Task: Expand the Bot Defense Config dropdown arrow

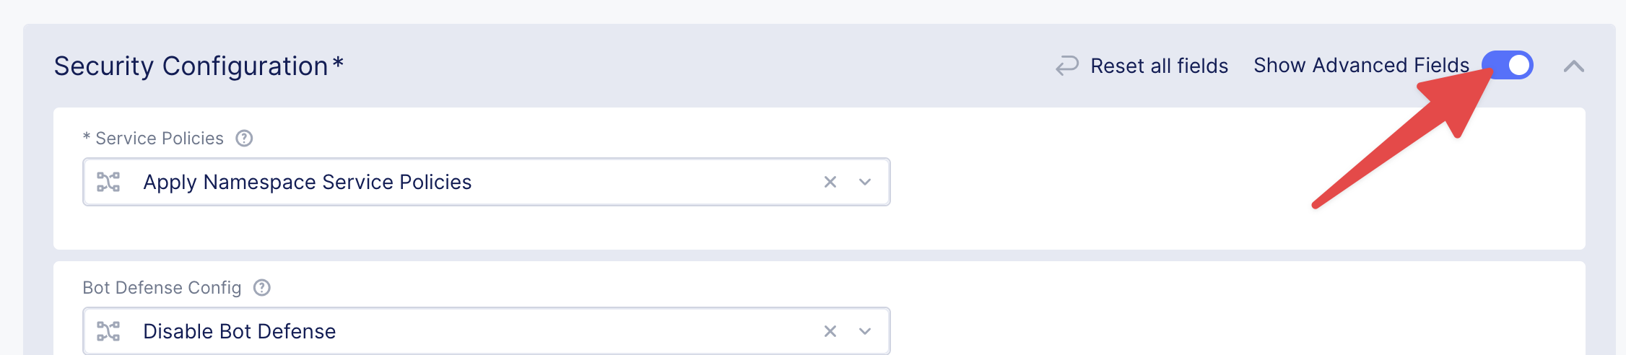Action: point(865,331)
